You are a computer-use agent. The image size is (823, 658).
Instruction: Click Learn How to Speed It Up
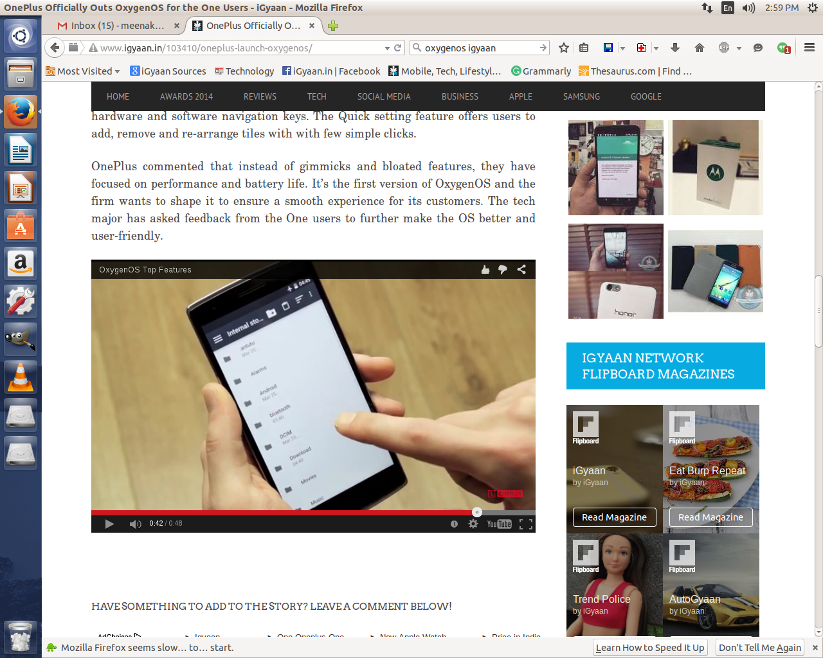649,648
